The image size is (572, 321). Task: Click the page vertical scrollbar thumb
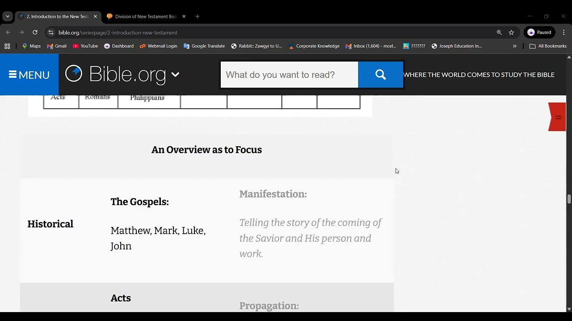pos(569,199)
